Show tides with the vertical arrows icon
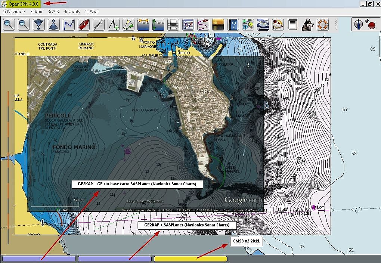This screenshot has height=263, width=381. pos(158,25)
